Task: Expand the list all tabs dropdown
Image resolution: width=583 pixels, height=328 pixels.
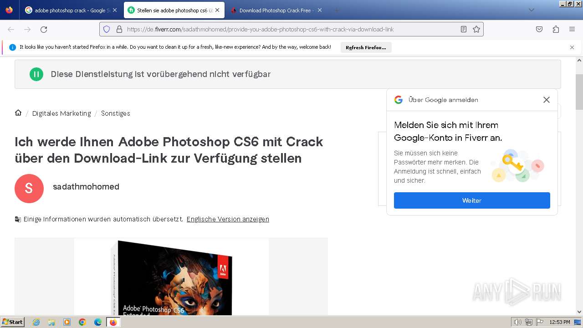Action: (x=531, y=10)
